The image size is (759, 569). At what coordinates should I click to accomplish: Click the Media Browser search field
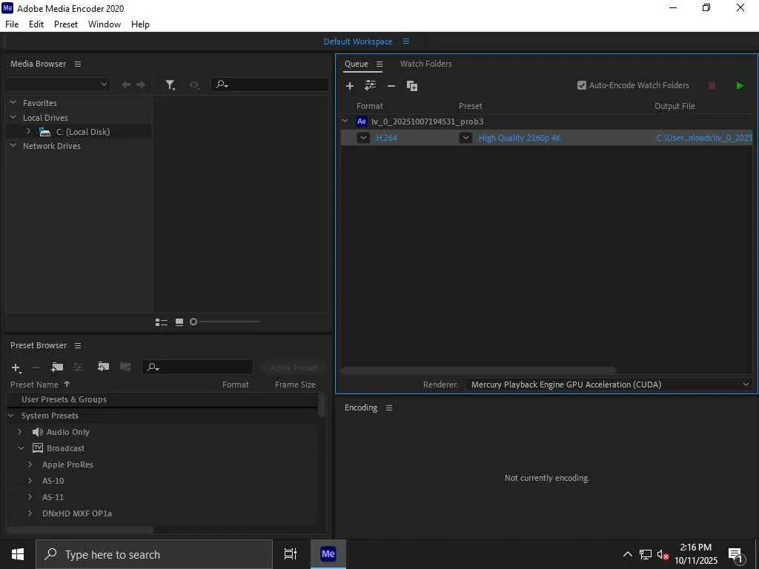coord(270,84)
